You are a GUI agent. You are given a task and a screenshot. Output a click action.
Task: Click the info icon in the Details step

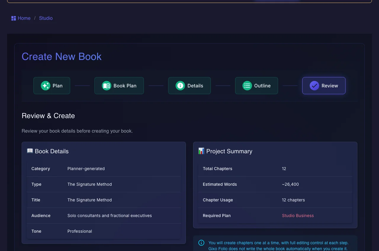click(x=180, y=86)
